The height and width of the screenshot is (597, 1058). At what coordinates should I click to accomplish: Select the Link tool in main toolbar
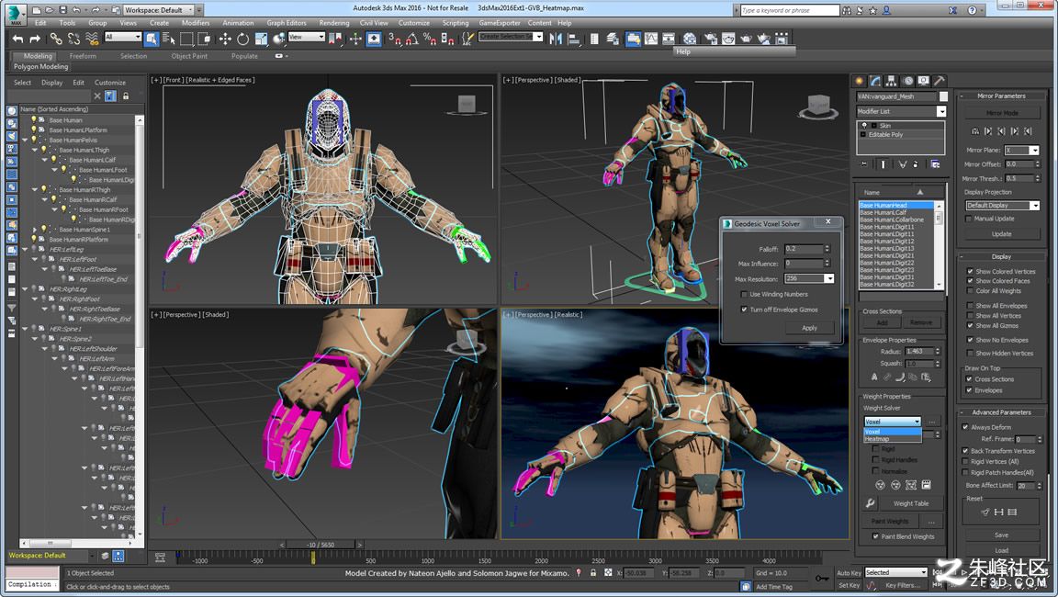pos(56,39)
